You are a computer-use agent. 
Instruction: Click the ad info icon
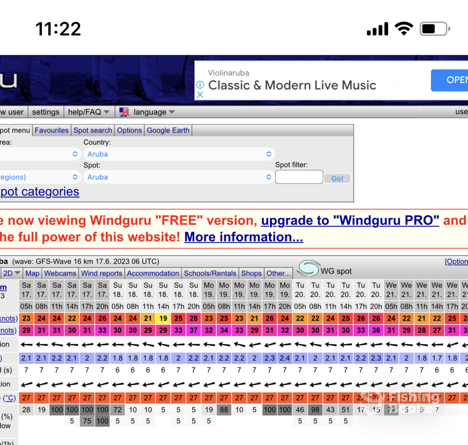(x=200, y=85)
